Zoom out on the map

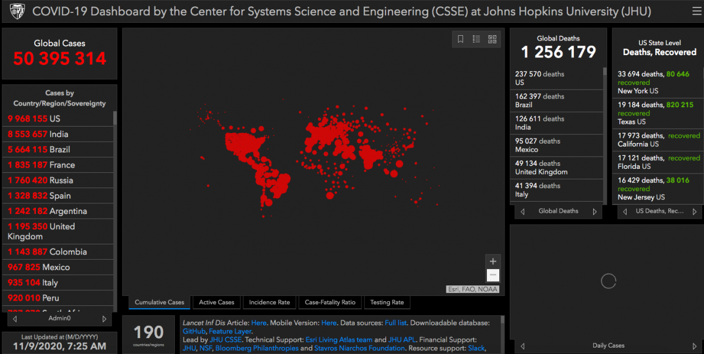tap(493, 275)
